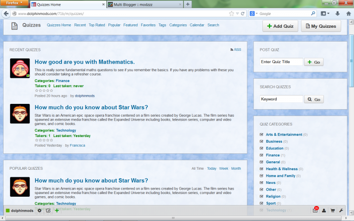Open the URL history dropdown arrow
The width and height of the screenshot is (354, 221).
coord(237,14)
